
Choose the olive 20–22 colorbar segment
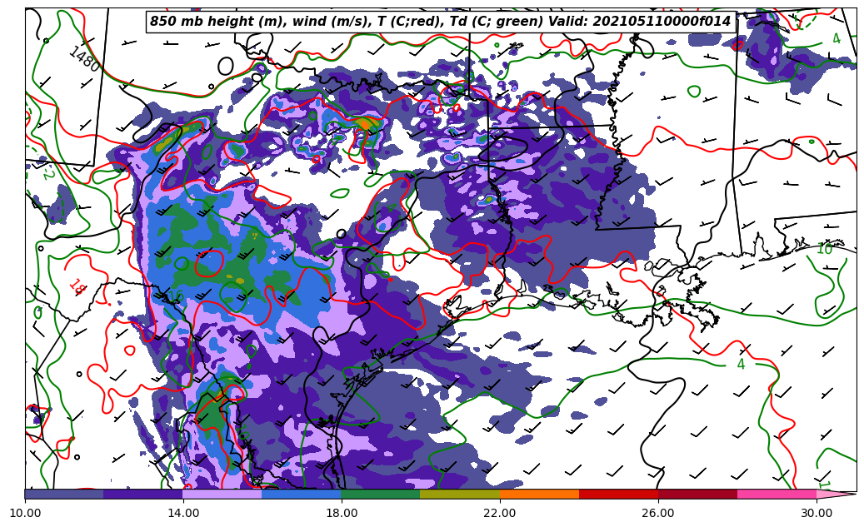click(460, 494)
